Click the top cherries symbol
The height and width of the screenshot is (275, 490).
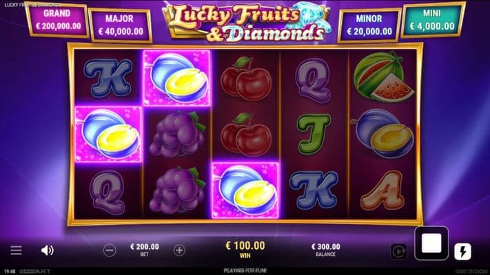[x=246, y=78]
